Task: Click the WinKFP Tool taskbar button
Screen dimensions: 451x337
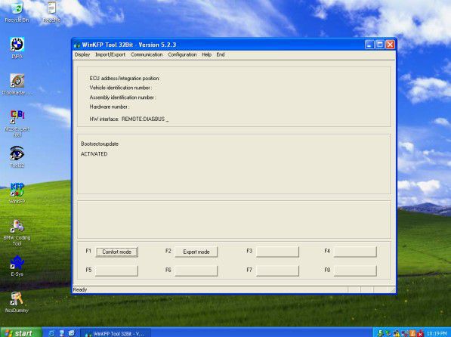Action: (x=116, y=333)
